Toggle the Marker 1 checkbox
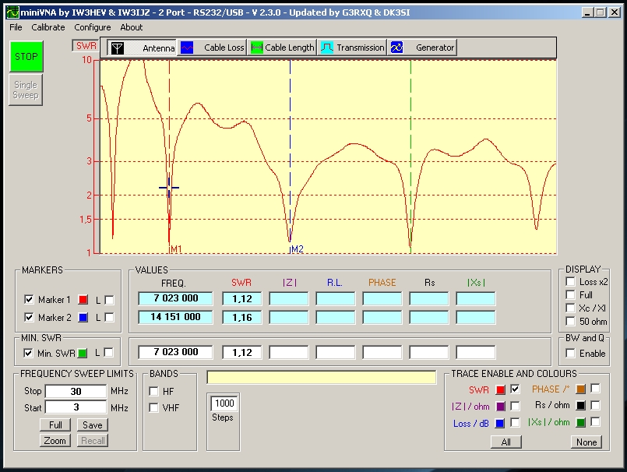Image resolution: width=627 pixels, height=472 pixels. pos(29,299)
